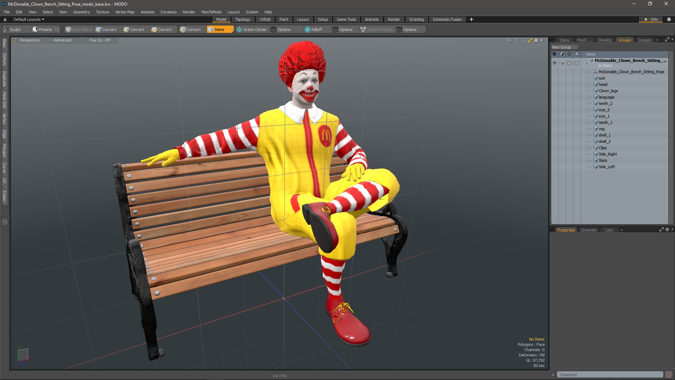Check the last box in the McDonalds group row

pyautogui.click(x=577, y=63)
